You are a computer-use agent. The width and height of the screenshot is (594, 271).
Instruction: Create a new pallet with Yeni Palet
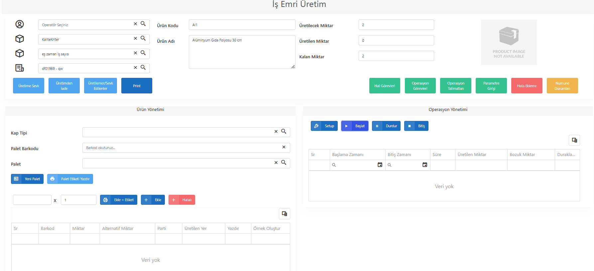point(27,179)
